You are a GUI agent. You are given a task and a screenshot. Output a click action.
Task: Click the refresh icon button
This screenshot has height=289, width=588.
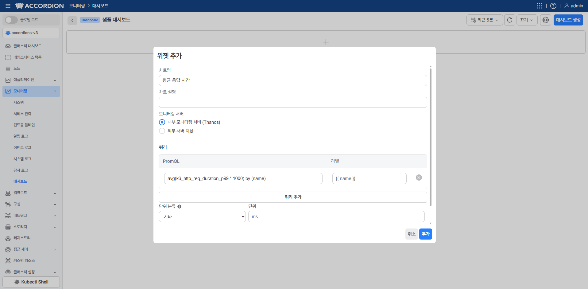coord(510,20)
